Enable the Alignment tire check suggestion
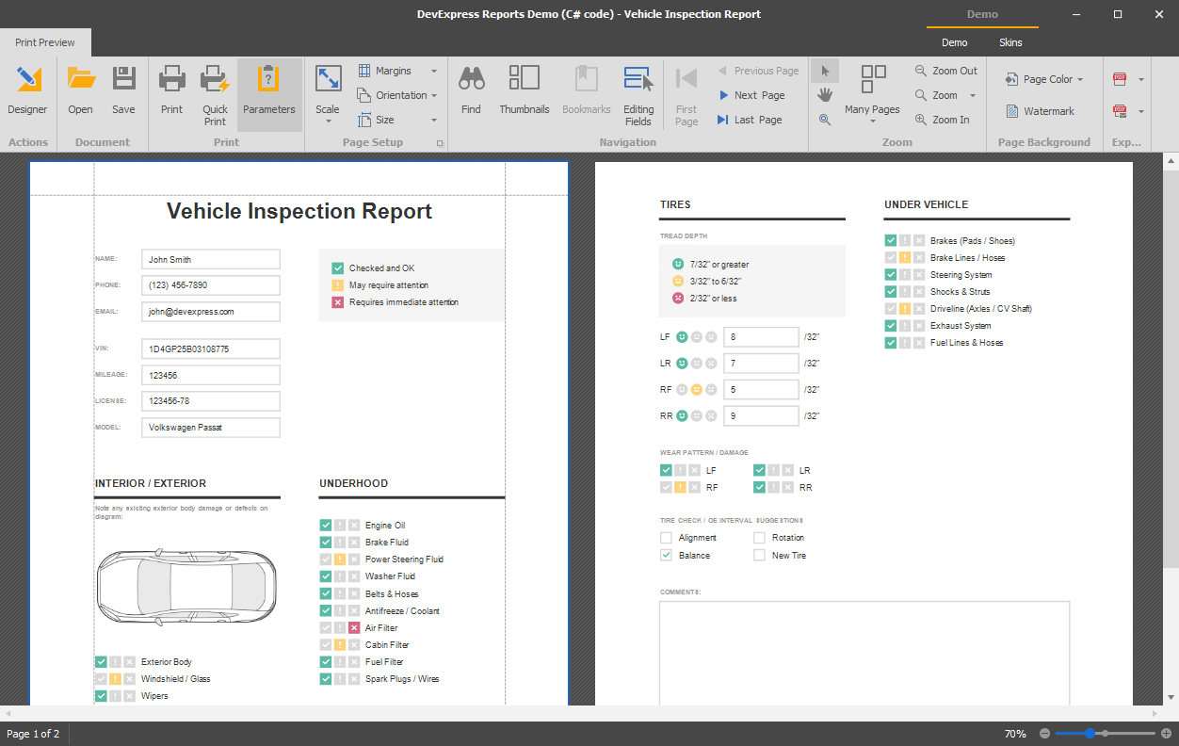Screen dimensions: 1179x746 (666, 537)
